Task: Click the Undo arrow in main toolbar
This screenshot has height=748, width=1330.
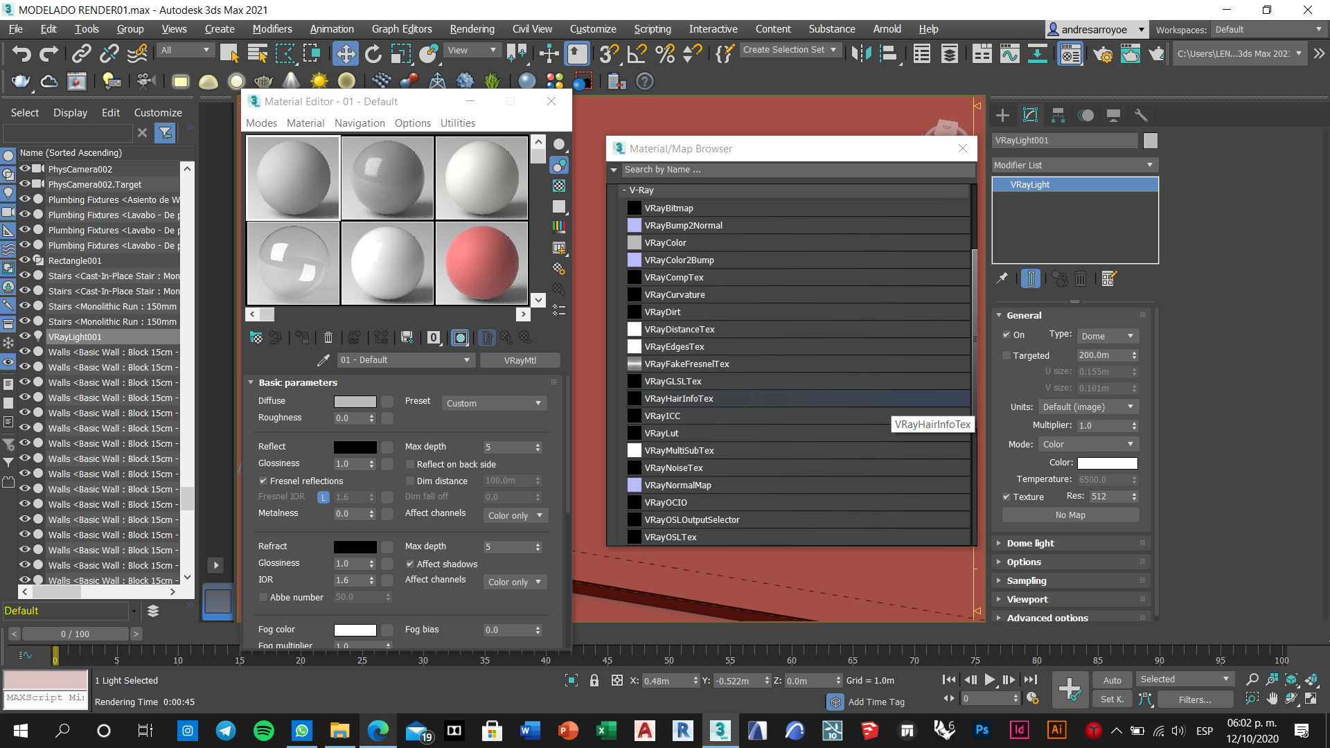Action: 21,53
